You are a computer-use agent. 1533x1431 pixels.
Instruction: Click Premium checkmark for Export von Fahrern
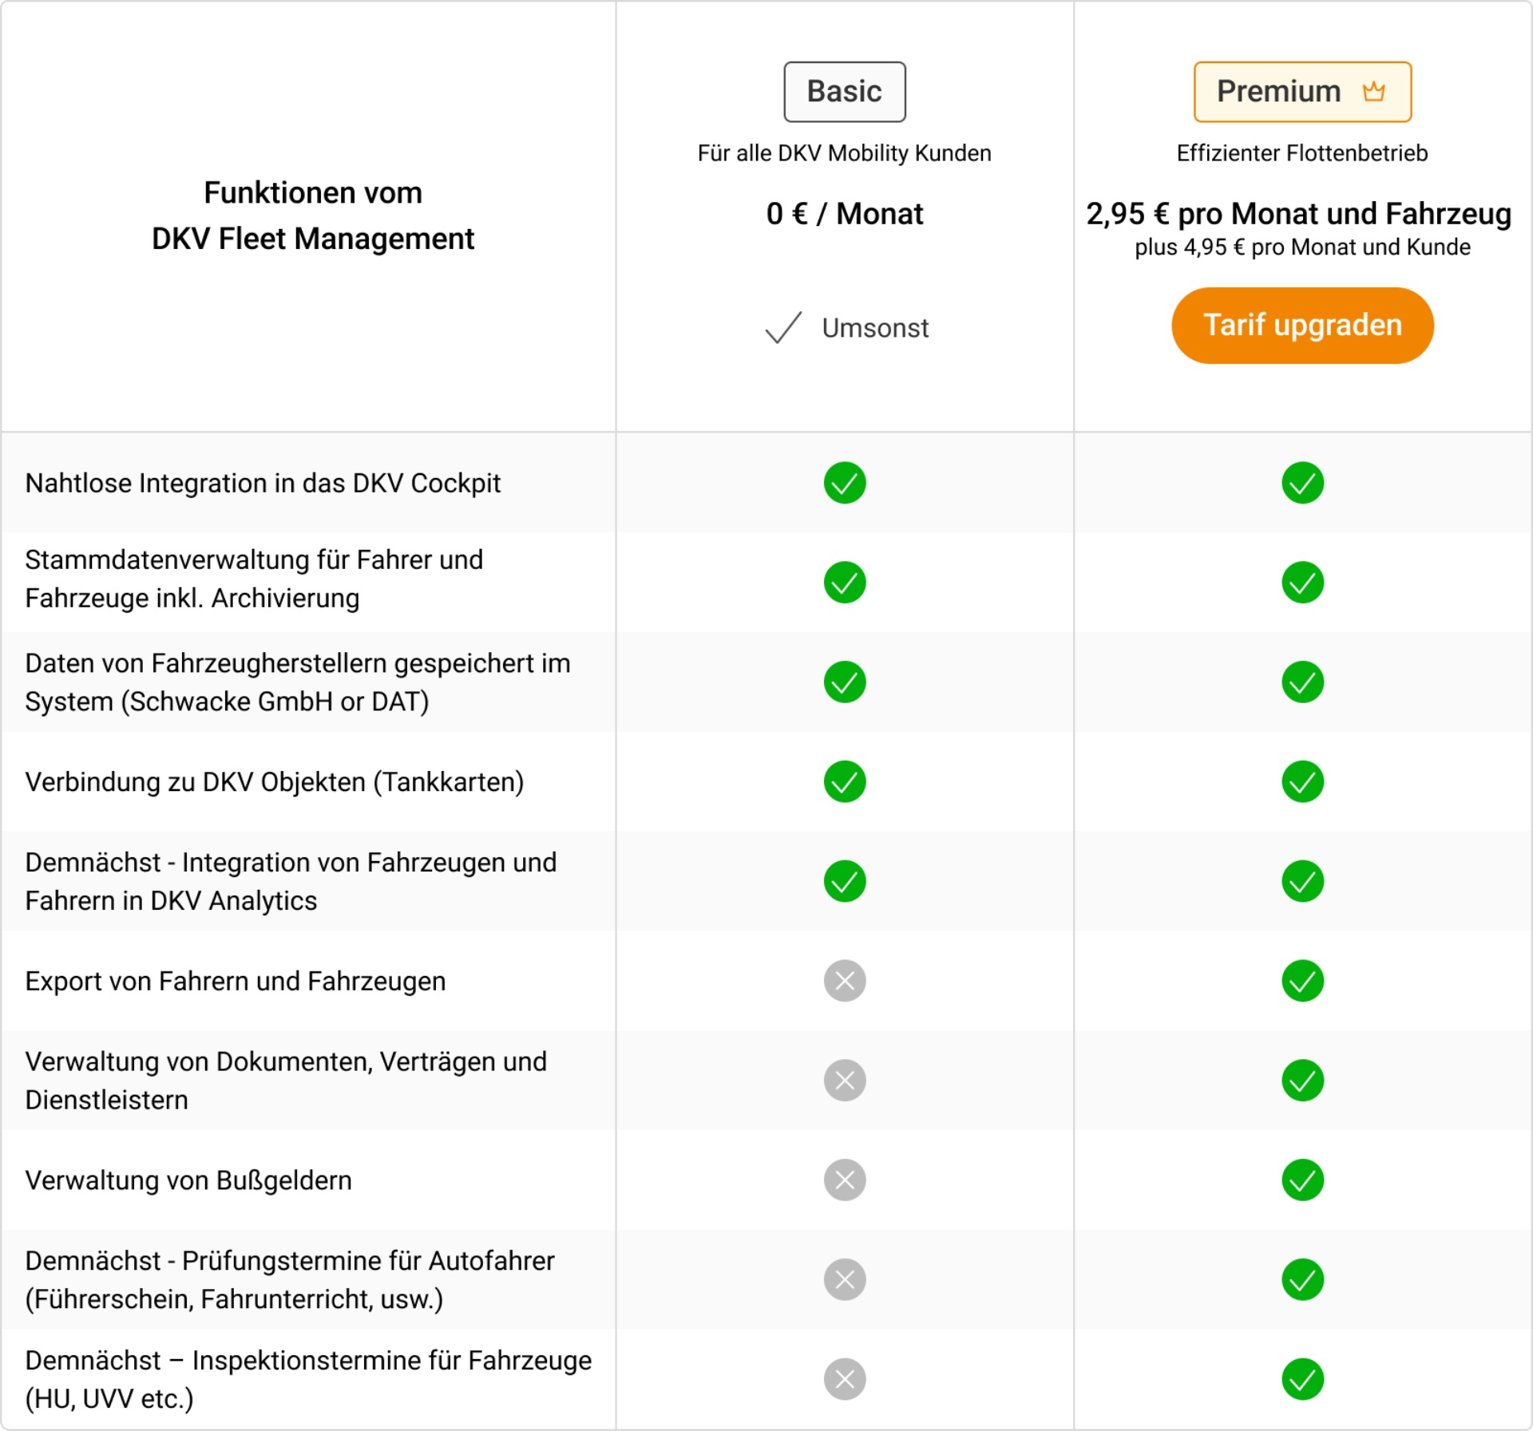pos(1302,981)
